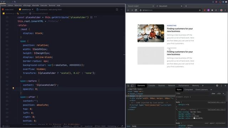Close the Document browser tab
The height and width of the screenshot is (128, 228).
coord(181,6)
